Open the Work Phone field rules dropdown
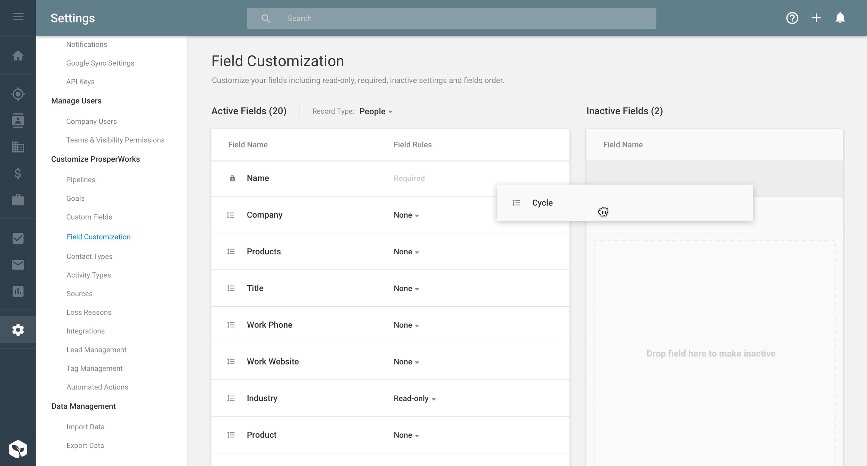867x466 pixels. [x=406, y=325]
